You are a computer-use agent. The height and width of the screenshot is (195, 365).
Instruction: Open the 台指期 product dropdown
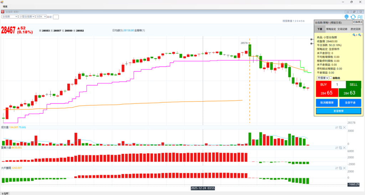coord(10,16)
